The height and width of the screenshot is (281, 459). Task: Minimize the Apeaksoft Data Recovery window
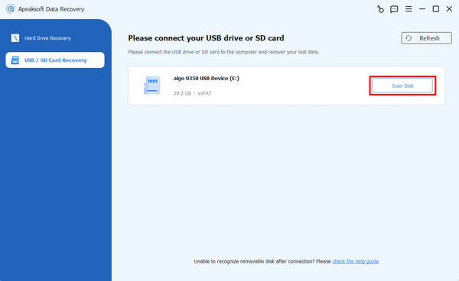(x=422, y=9)
